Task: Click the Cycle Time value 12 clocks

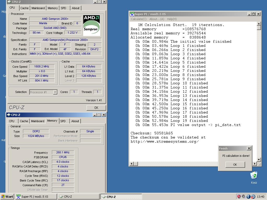Action: coord(63,176)
